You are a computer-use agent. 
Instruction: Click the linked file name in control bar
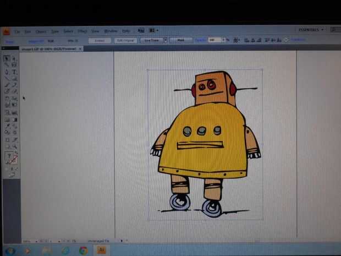point(36,41)
